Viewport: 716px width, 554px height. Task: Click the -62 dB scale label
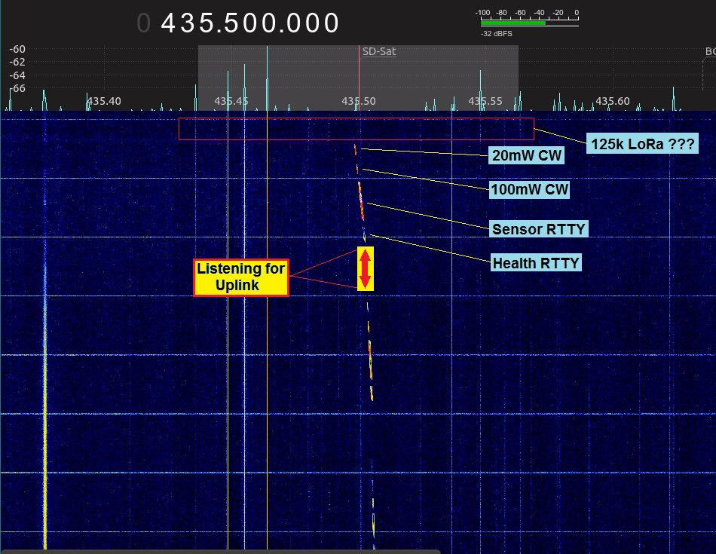pyautogui.click(x=17, y=62)
